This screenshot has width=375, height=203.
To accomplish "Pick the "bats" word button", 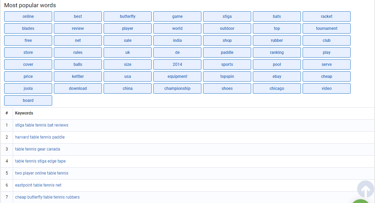I will point(277,16).
